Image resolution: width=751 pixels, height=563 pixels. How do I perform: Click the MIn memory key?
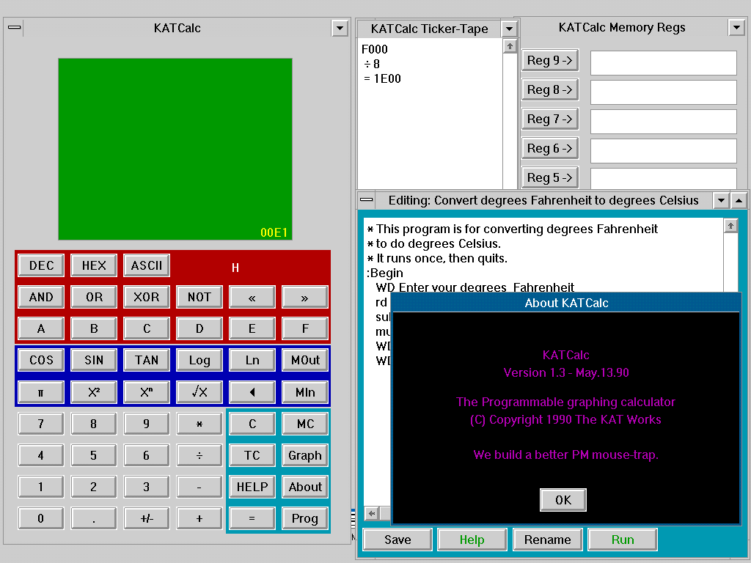(305, 393)
